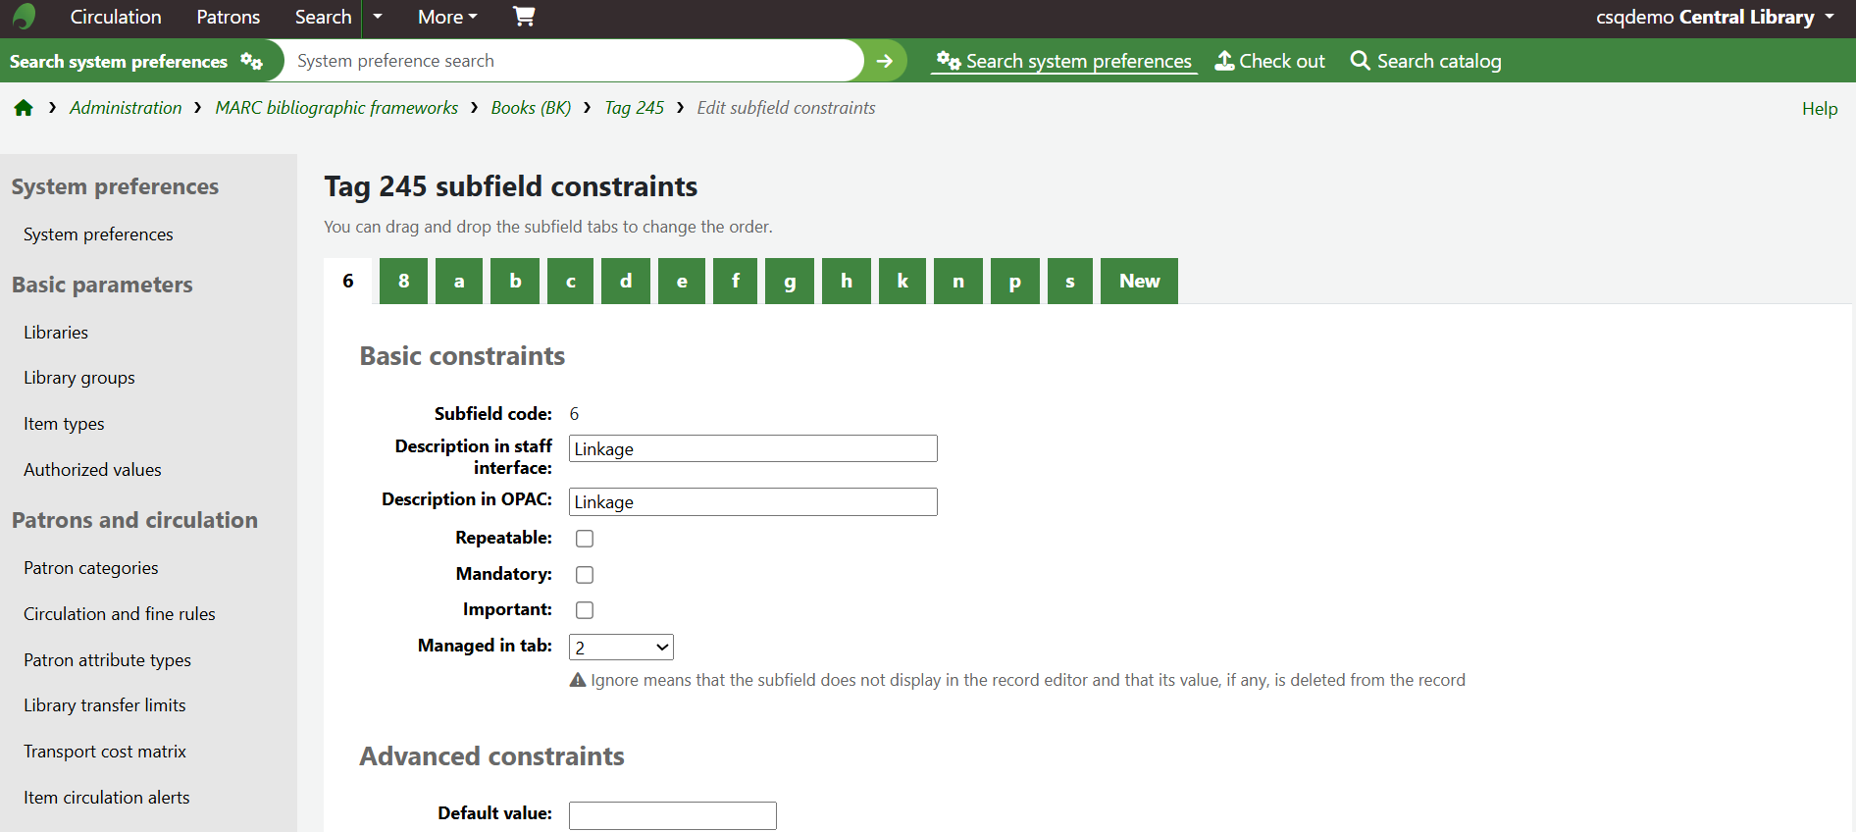This screenshot has height=832, width=1856.
Task: Click the New subfield tab
Action: tap(1139, 282)
